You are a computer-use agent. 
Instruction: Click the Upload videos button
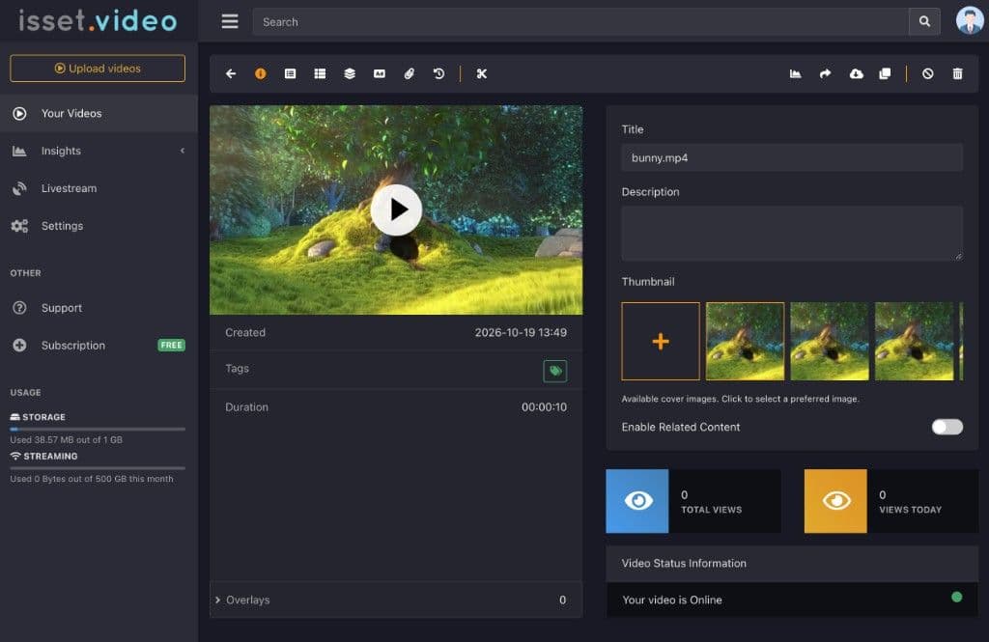click(x=98, y=69)
